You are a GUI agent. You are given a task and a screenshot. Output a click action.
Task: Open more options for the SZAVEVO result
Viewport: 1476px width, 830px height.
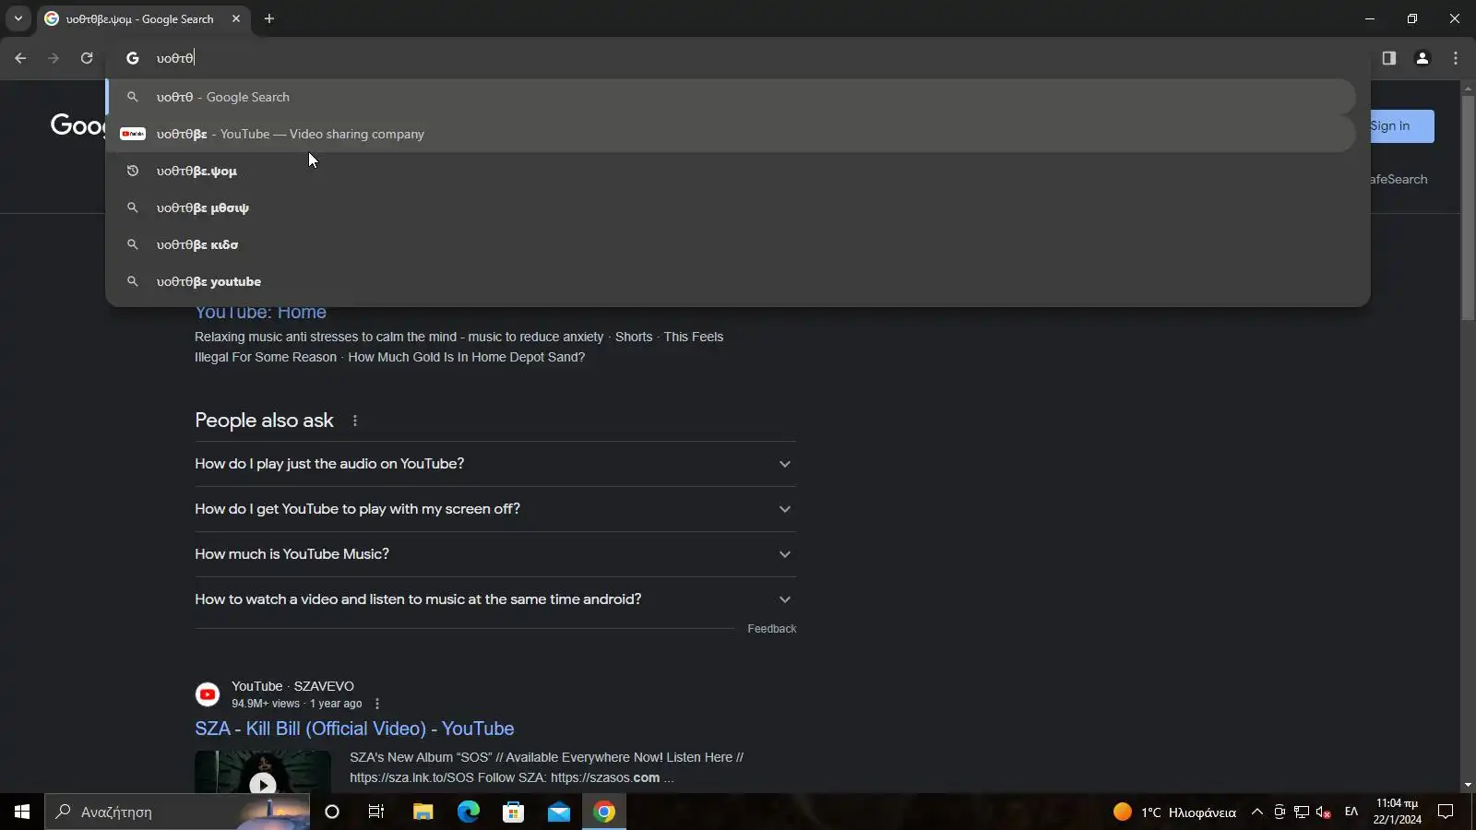(377, 704)
